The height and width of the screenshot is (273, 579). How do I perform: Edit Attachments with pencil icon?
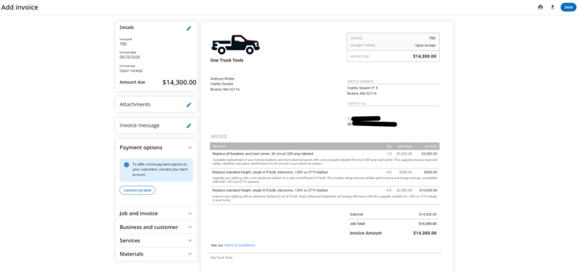[189, 104]
